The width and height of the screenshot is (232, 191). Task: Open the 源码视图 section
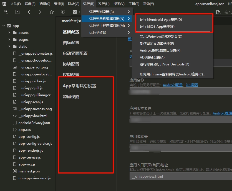coord(71,97)
